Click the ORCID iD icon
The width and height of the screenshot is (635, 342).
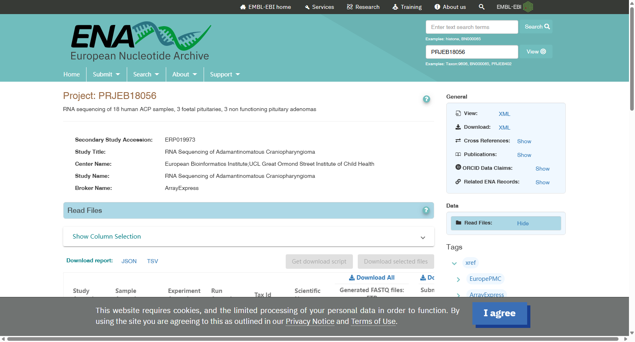(x=458, y=167)
